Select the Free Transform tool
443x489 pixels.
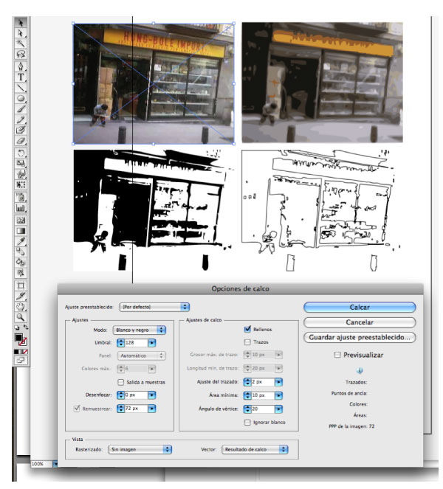pos(21,184)
